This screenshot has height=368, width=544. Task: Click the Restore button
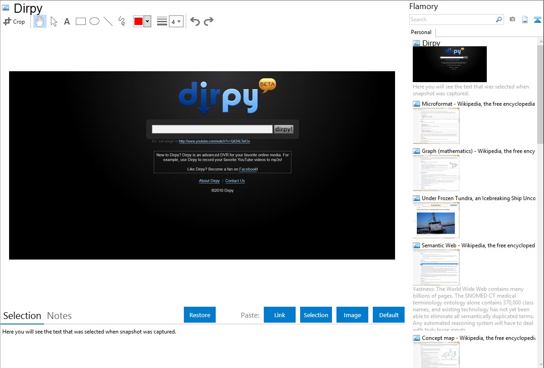click(200, 315)
